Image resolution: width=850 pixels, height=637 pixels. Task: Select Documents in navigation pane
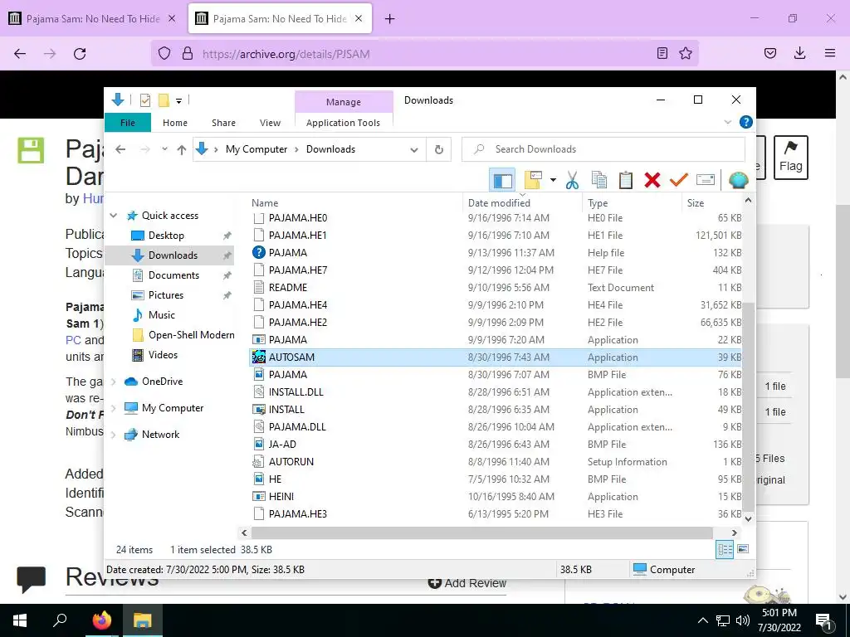point(173,275)
